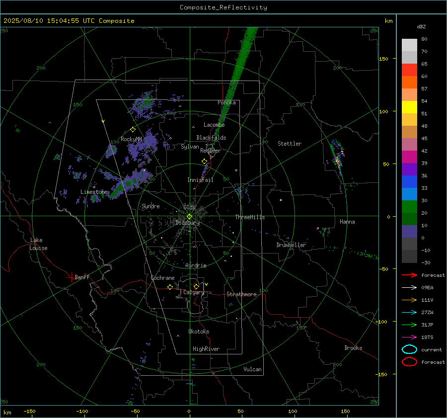Click the Sundre label

pyautogui.click(x=150, y=206)
